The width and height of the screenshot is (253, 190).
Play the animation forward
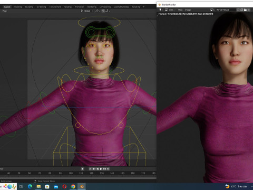point(101,169)
